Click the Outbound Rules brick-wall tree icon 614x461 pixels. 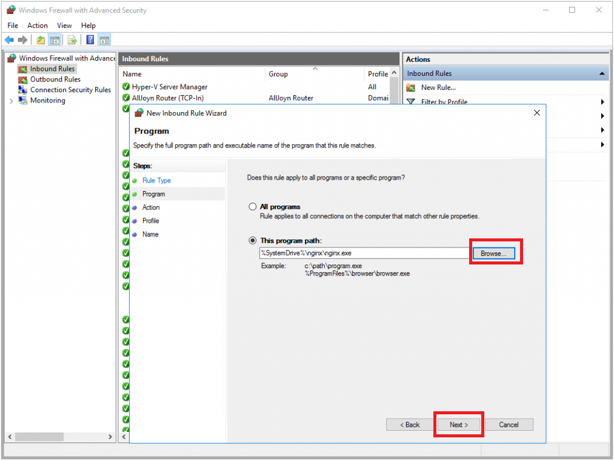tap(22, 79)
